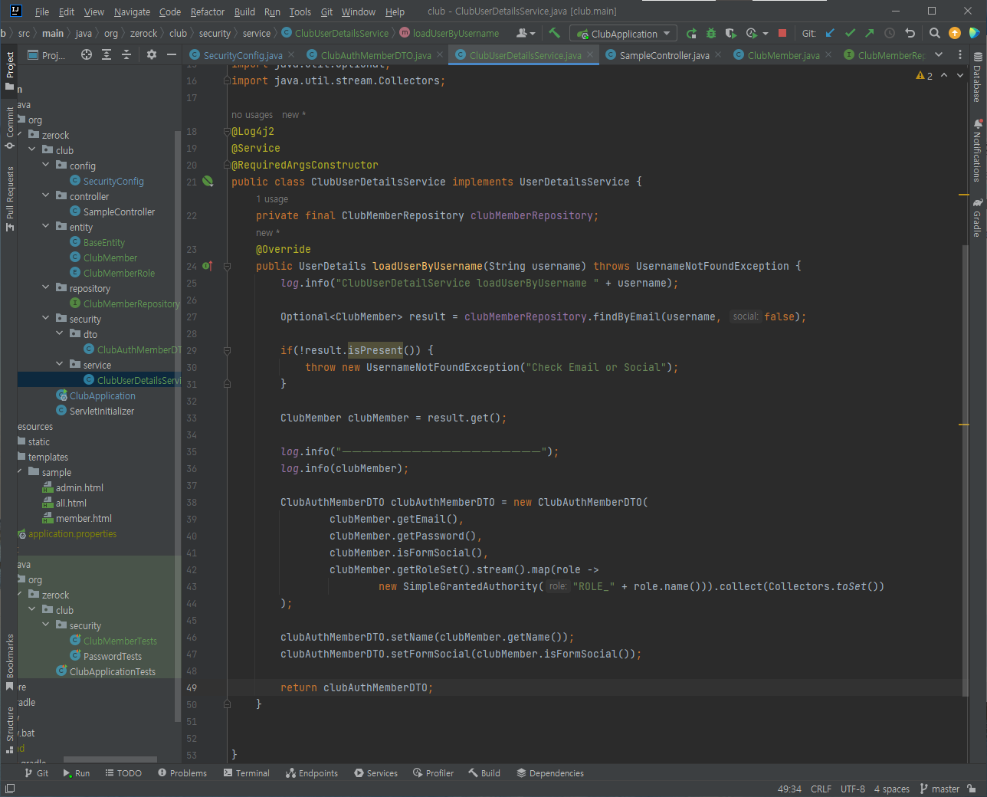Toggle the read-only lock icon in status bar

click(972, 789)
